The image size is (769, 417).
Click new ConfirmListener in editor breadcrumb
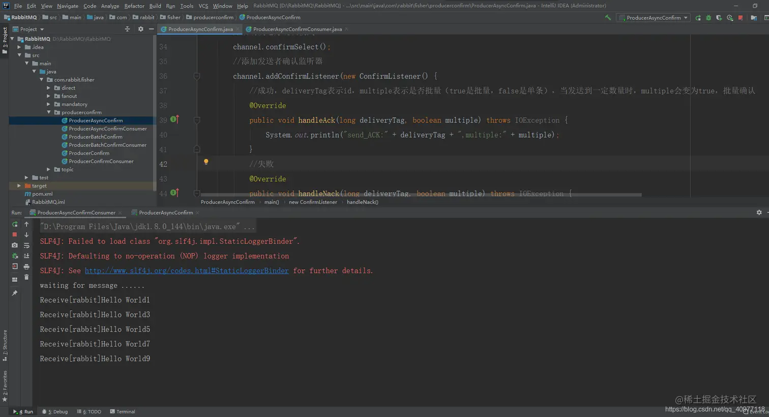click(x=313, y=202)
